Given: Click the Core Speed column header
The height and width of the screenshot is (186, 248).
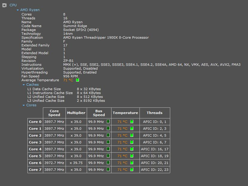Looking at the screenshot, I should pyautogui.click(x=54, y=113).
